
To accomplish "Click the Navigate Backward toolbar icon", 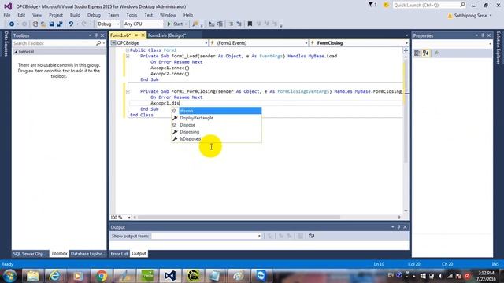I will click(12, 24).
